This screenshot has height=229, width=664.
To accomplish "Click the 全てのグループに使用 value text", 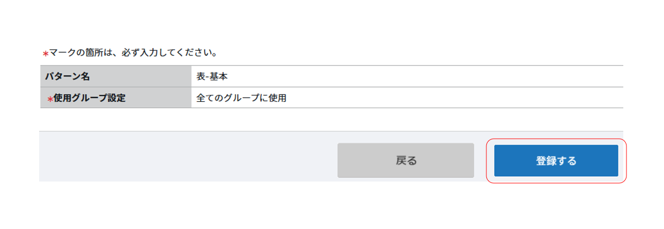I will point(241,98).
